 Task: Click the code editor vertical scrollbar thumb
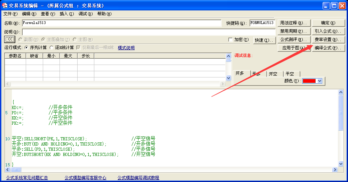(341, 113)
